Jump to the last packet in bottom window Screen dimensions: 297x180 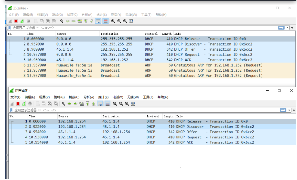(94, 103)
